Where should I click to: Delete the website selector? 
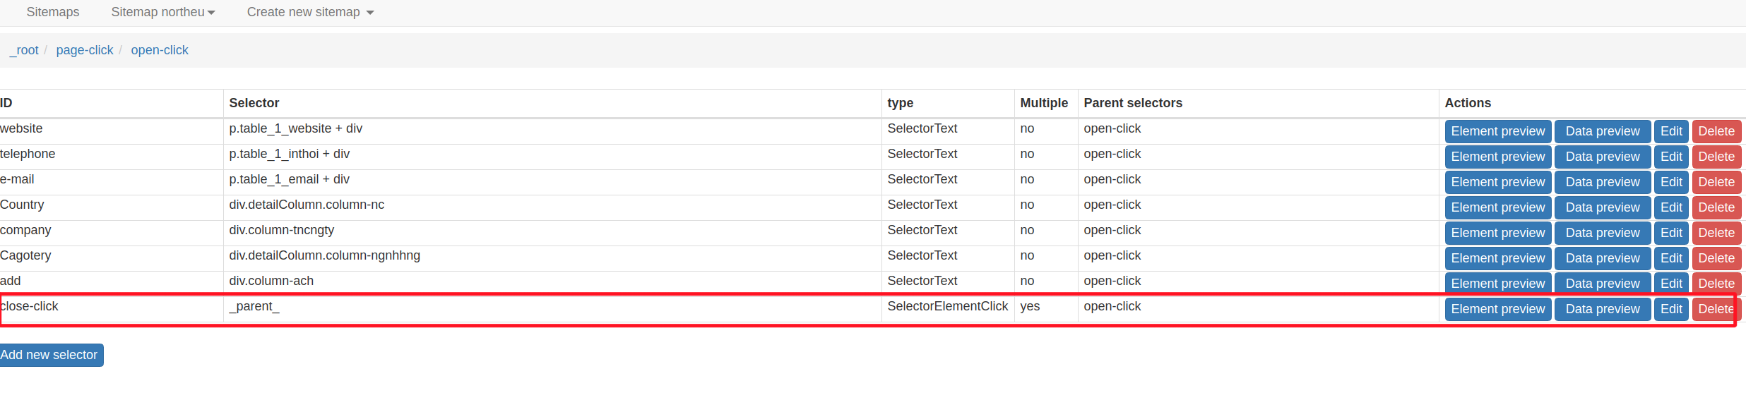click(1716, 131)
